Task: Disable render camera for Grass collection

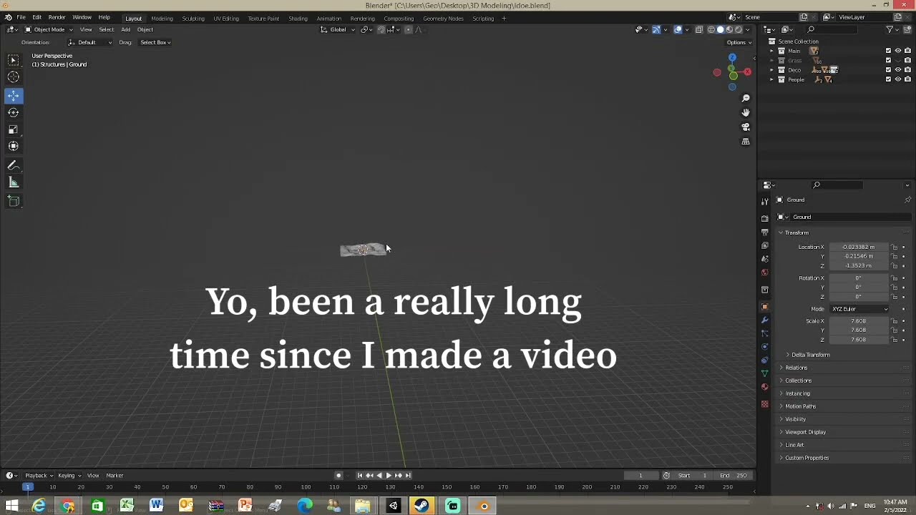Action: (907, 61)
